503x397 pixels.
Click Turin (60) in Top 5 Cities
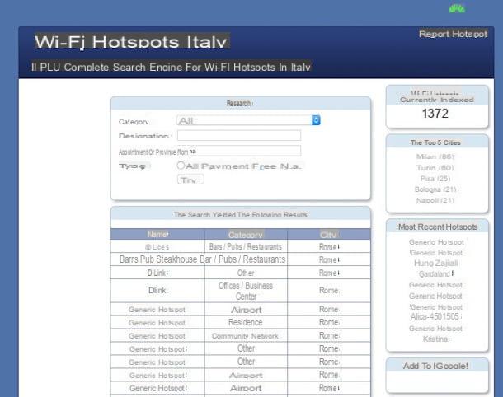coord(435,168)
